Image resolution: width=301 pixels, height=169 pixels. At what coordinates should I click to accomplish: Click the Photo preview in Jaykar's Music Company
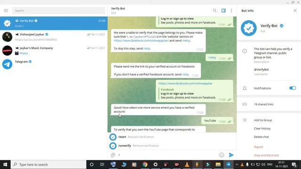tap(21, 53)
